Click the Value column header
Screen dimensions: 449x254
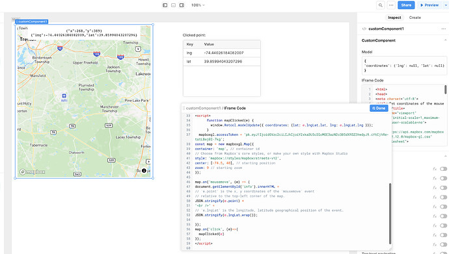click(x=209, y=44)
